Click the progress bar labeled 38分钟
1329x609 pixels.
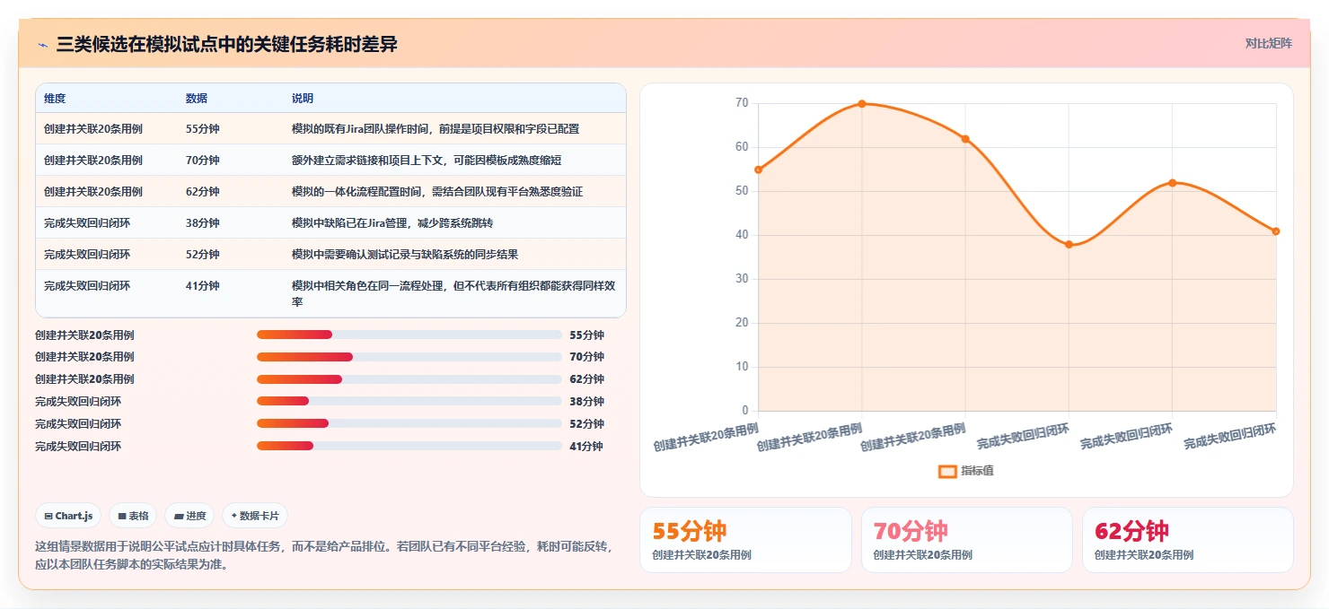point(409,401)
